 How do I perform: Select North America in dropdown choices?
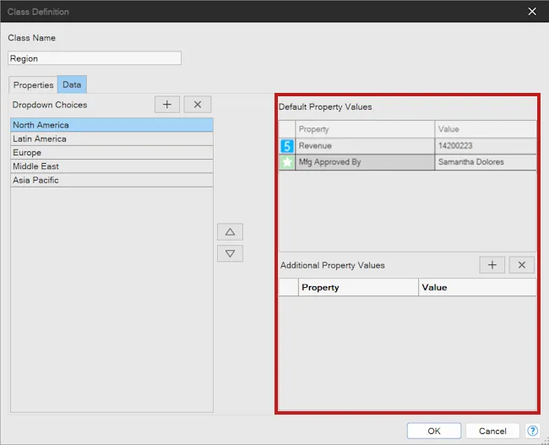(111, 125)
